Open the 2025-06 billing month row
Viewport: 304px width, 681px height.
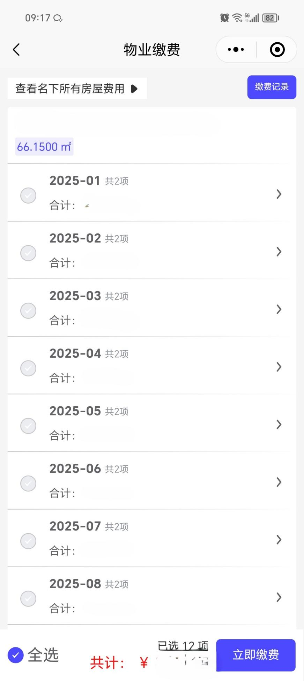pos(150,481)
